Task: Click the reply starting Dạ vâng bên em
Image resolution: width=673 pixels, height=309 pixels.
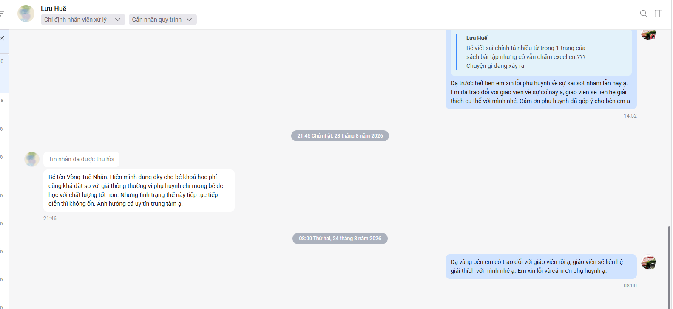Action: click(x=541, y=267)
